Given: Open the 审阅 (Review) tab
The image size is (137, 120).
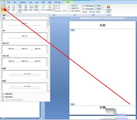Looking at the screenshot, I should tap(43, 2).
